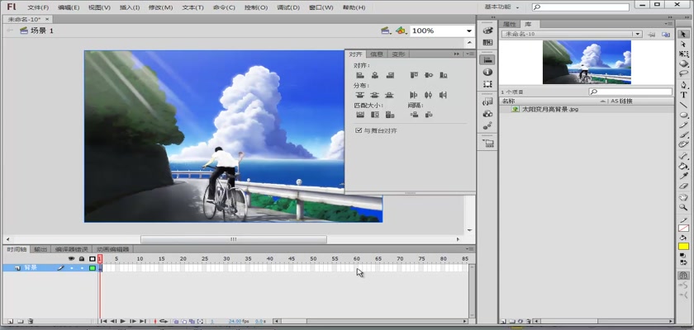Toggle lock dot of 背景 layer
The image size is (694, 330).
(82, 268)
